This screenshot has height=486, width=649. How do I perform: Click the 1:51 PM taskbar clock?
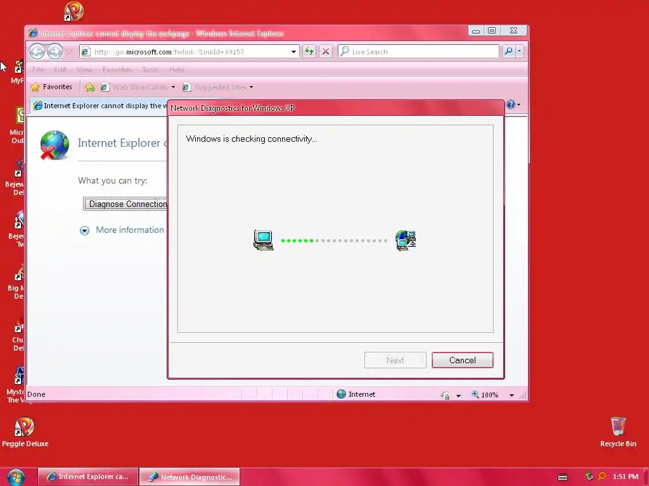[x=625, y=477]
